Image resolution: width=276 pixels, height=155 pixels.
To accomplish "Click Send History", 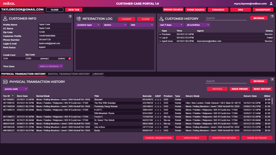I will pyautogui.click(x=262, y=89).
